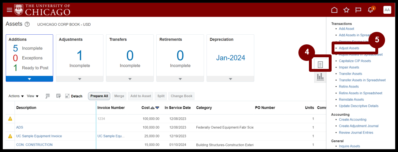Open Assets help question mark icon
The width and height of the screenshot is (398, 152).
point(27,24)
